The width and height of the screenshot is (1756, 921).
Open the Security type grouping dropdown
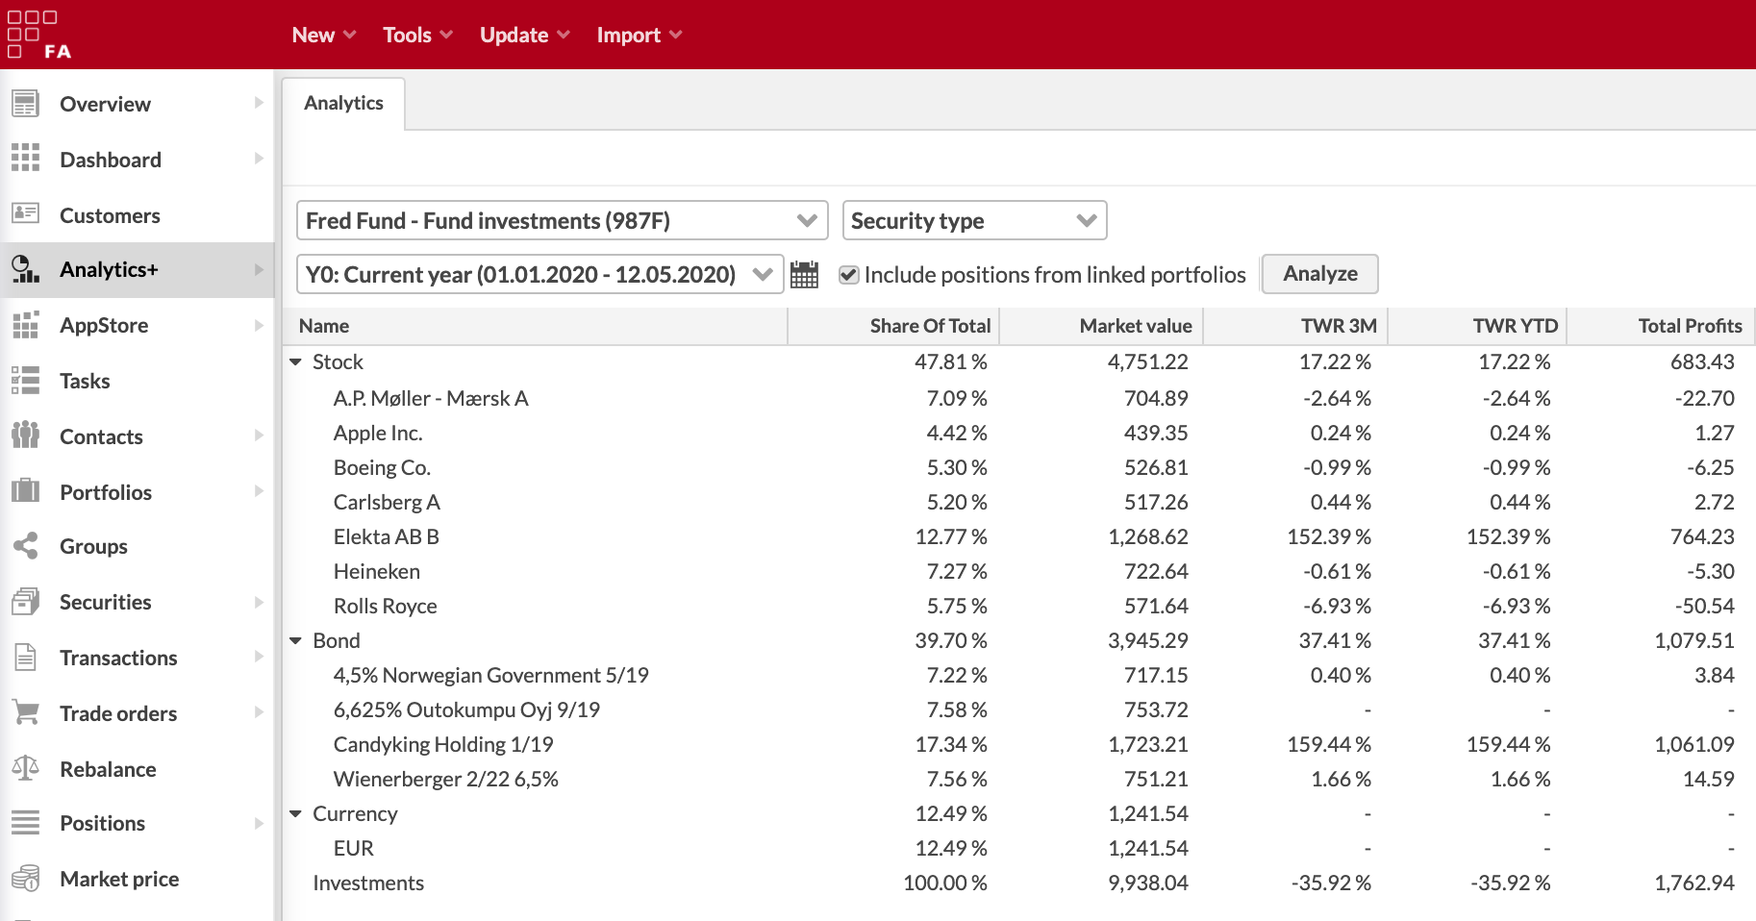[x=974, y=221]
